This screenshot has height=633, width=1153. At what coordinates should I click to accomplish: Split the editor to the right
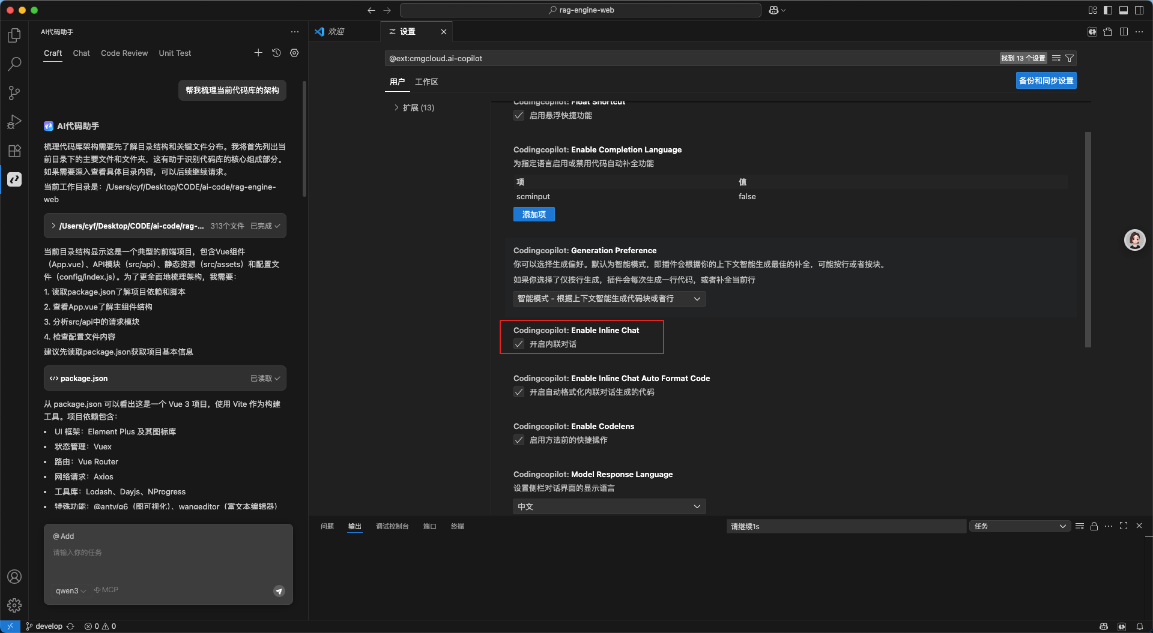pos(1124,32)
